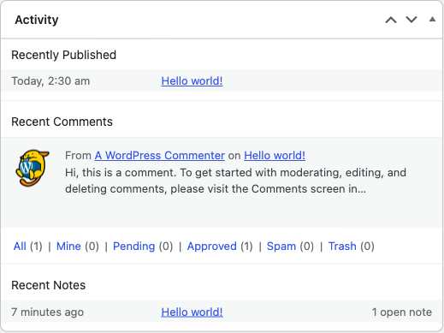
Task: Click the '1 open note' text
Action: coord(402,312)
